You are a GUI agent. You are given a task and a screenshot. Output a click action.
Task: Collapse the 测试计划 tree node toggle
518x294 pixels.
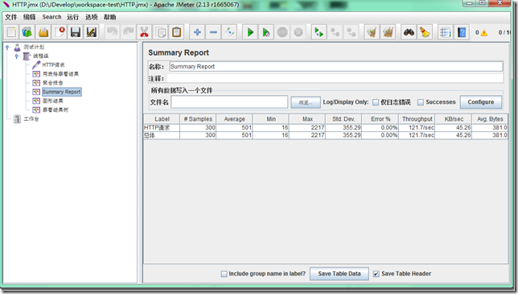click(7, 48)
